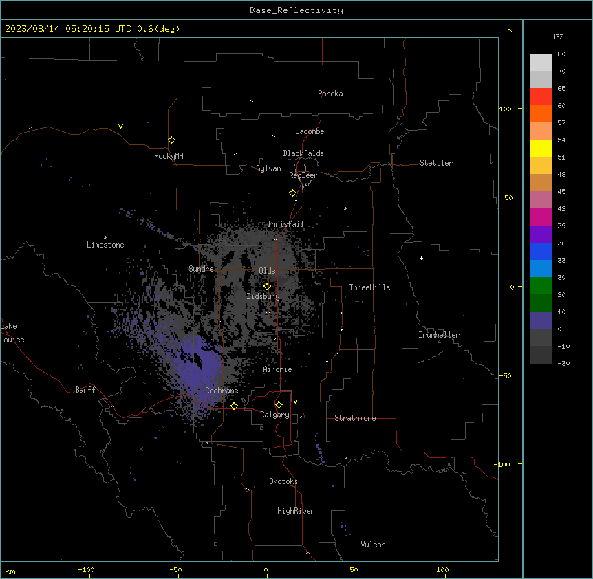The image size is (593, 579).
Task: Pick the magenta 42-39 dBZ legend swatch
Action: [541, 217]
